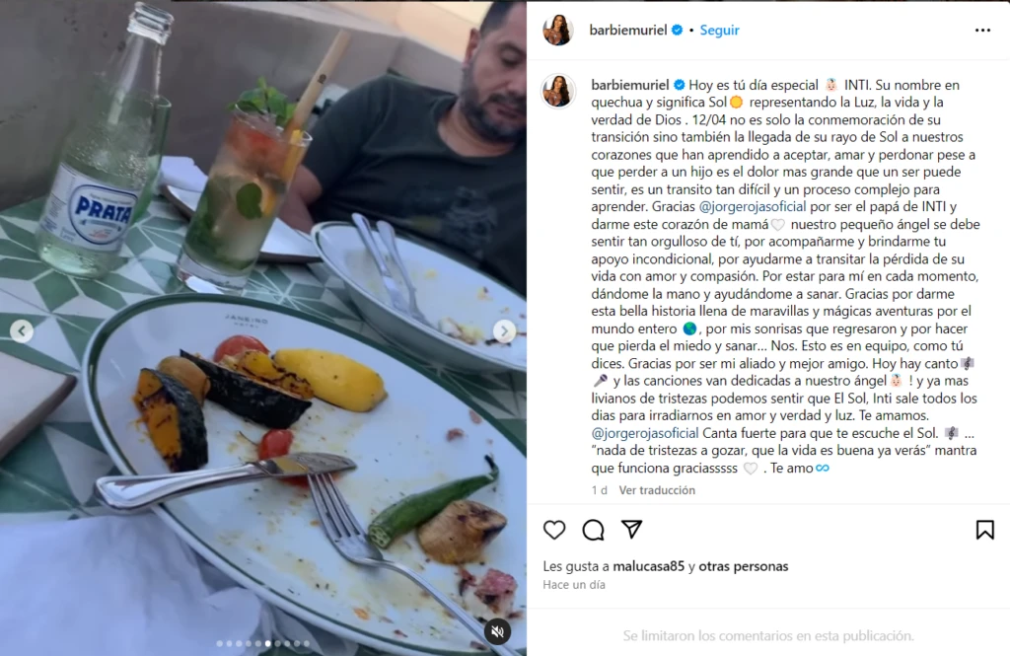Open @jorgerojasoficial mention before Canta fuerte
Viewport: 1010px width, 656px height.
pos(645,432)
